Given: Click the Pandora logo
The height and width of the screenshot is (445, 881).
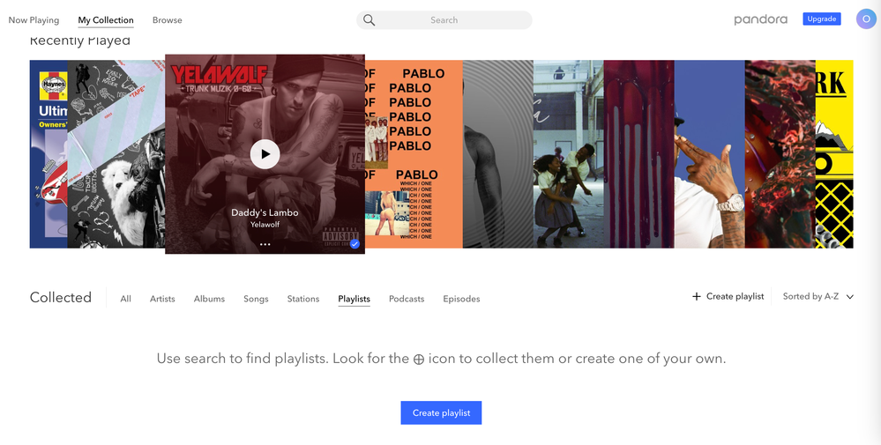Looking at the screenshot, I should click(760, 19).
